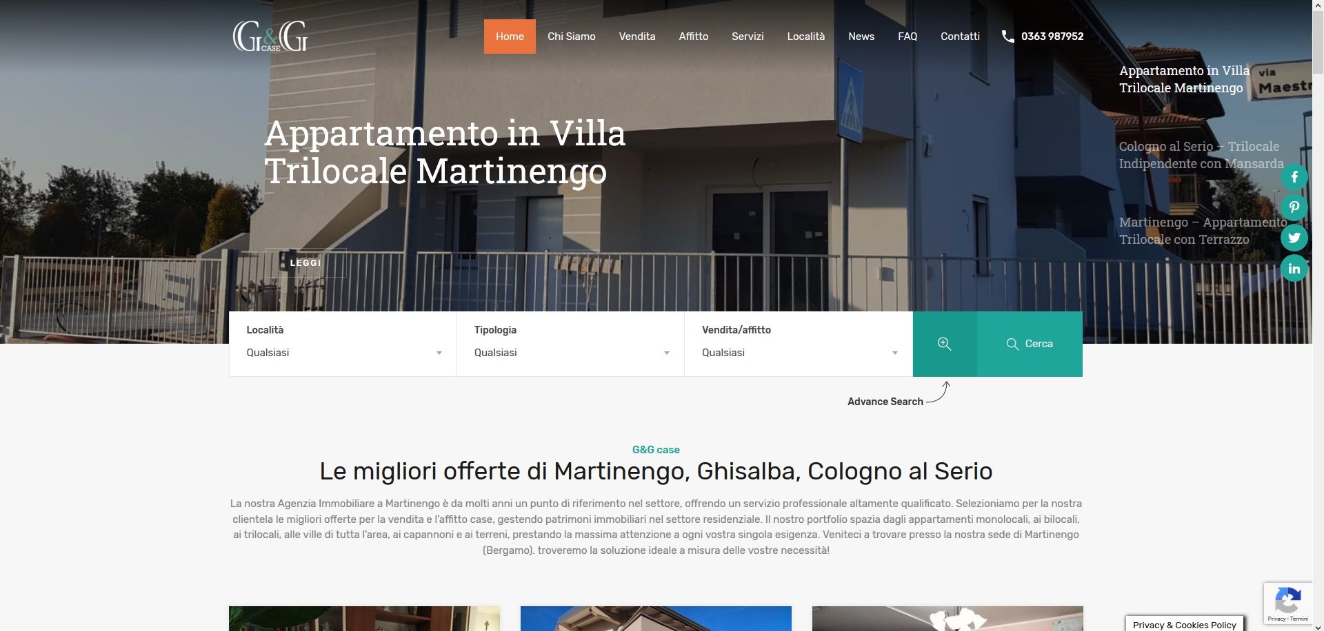Click the LinkedIn social icon
The image size is (1324, 631).
(x=1294, y=269)
